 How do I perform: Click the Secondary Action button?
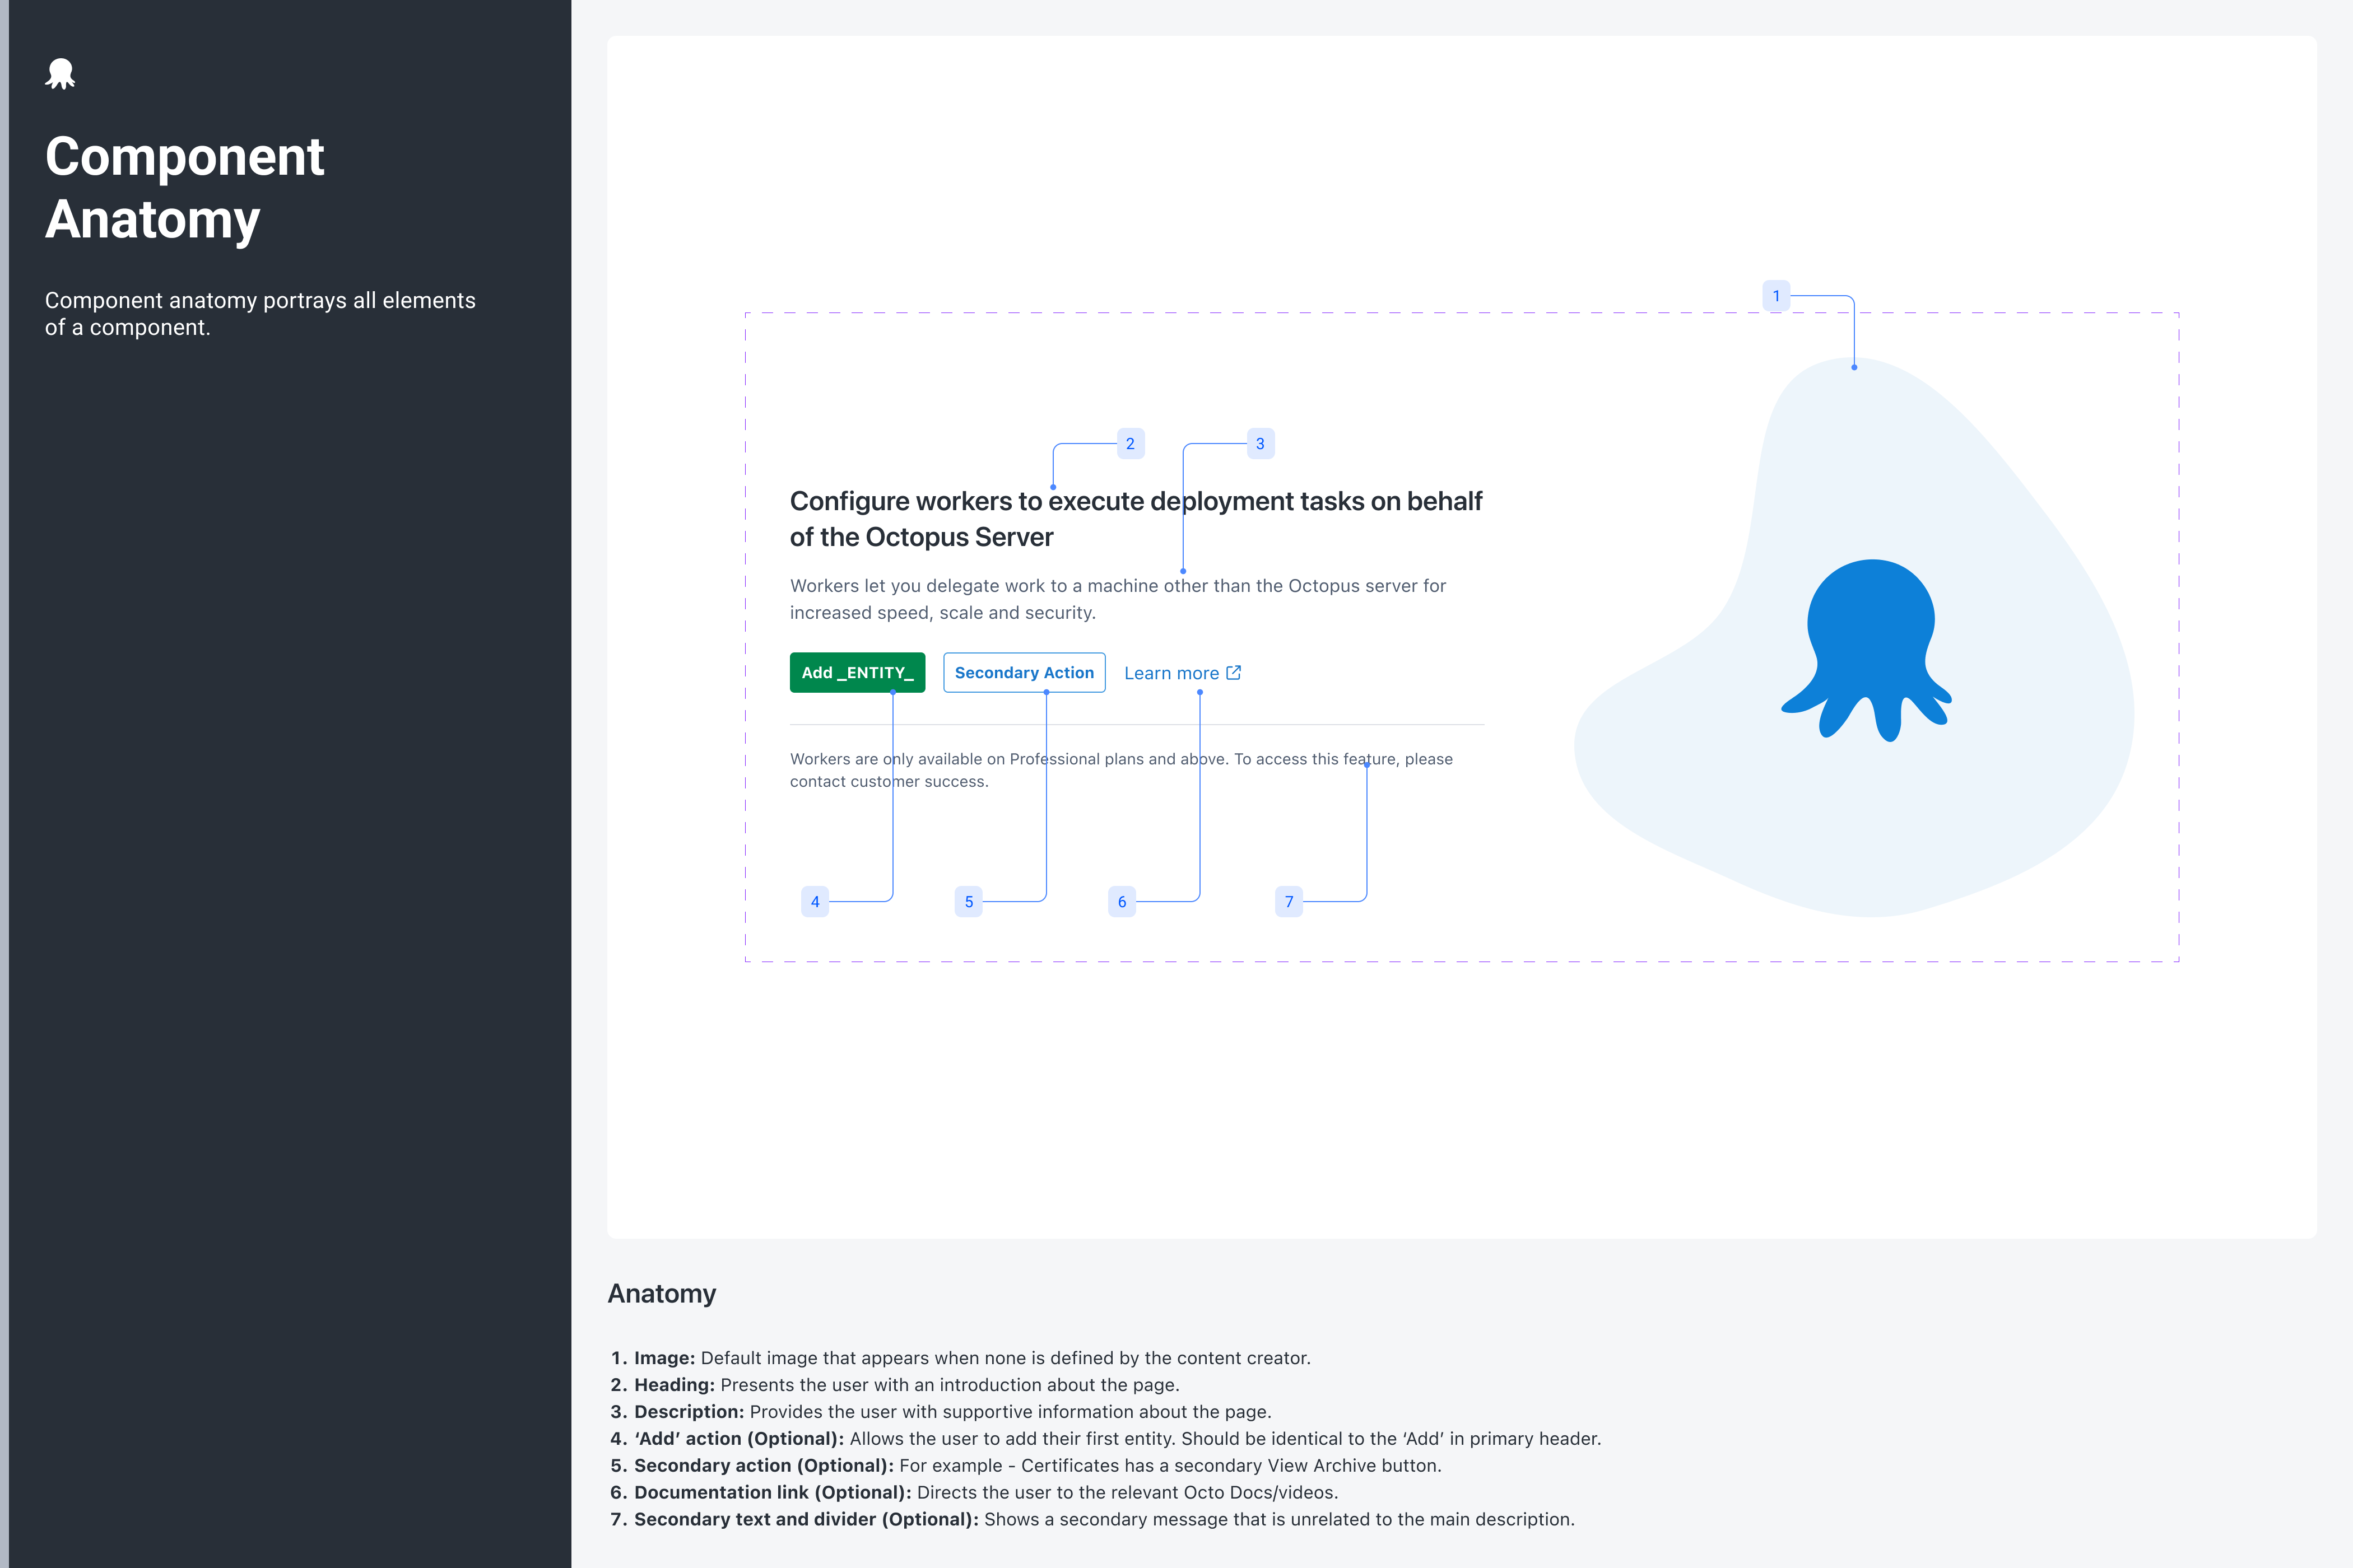tap(1024, 673)
